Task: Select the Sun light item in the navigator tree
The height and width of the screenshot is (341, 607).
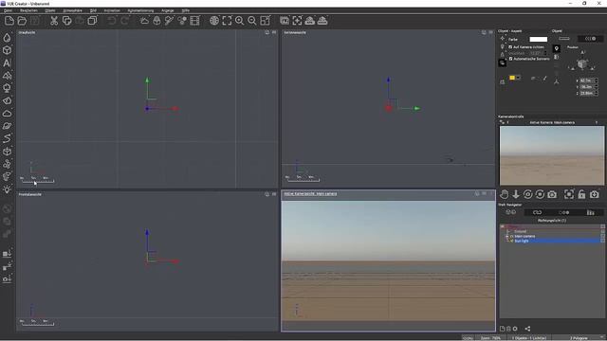Action: pyautogui.click(x=522, y=241)
